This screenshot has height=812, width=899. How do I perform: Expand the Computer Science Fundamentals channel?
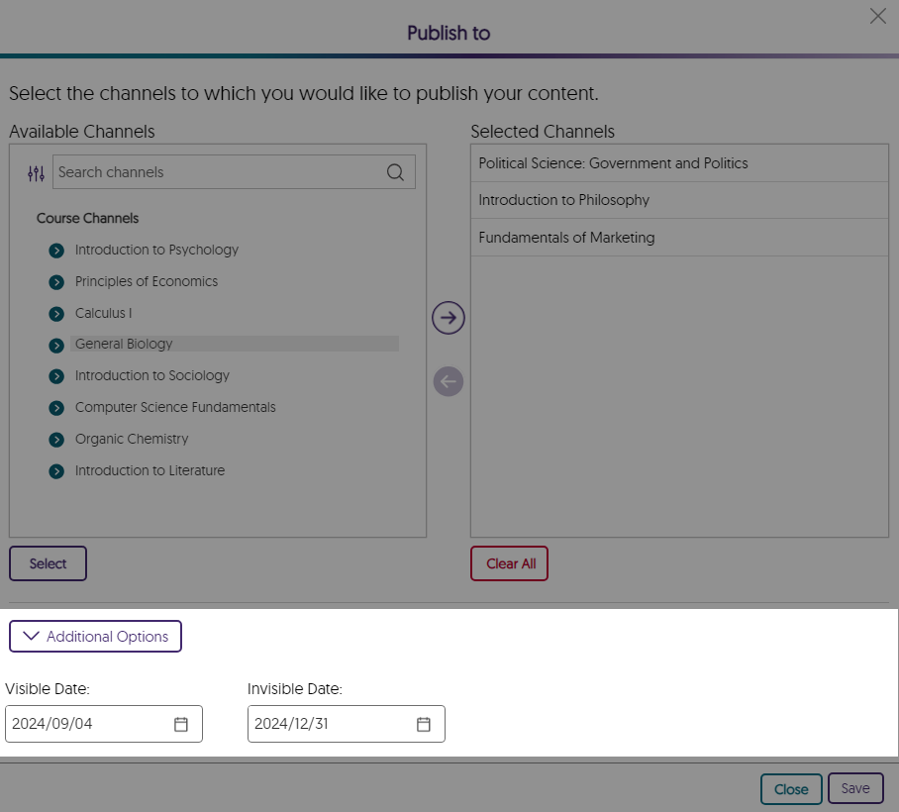56,407
